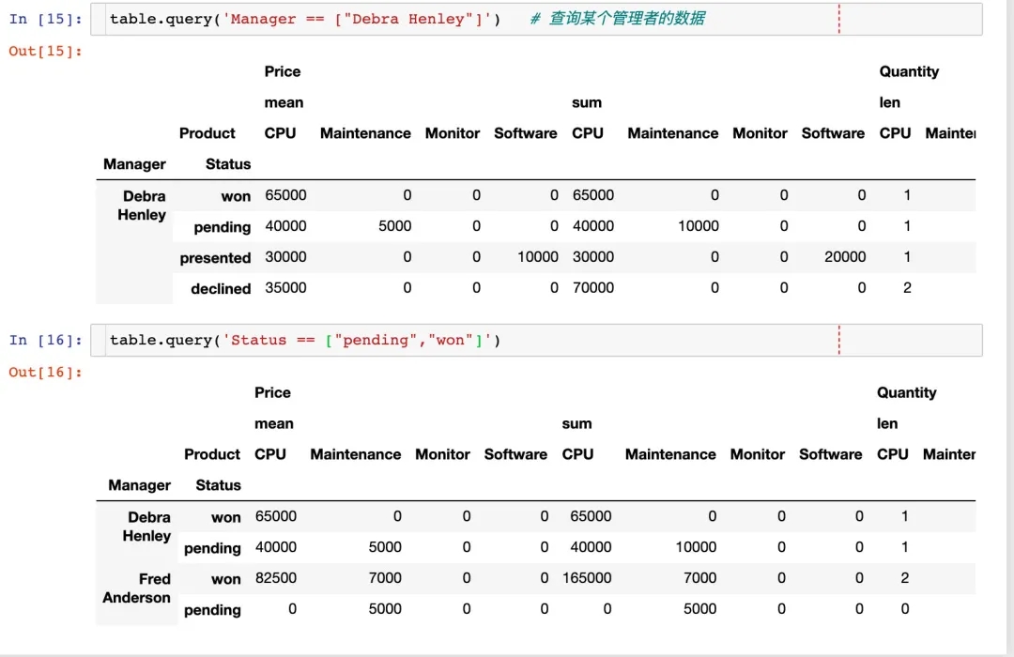The height and width of the screenshot is (657, 1014).
Task: Select the In [16] prompt label
Action: [45, 340]
